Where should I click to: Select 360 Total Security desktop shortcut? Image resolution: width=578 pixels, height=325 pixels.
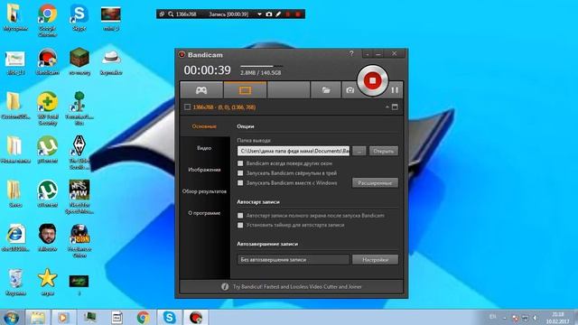point(47,108)
